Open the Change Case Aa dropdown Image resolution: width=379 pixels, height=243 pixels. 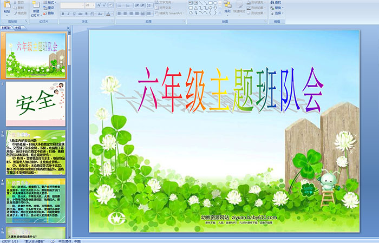tap(100, 14)
